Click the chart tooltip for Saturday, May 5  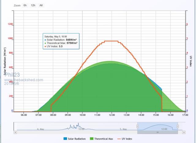61,41
